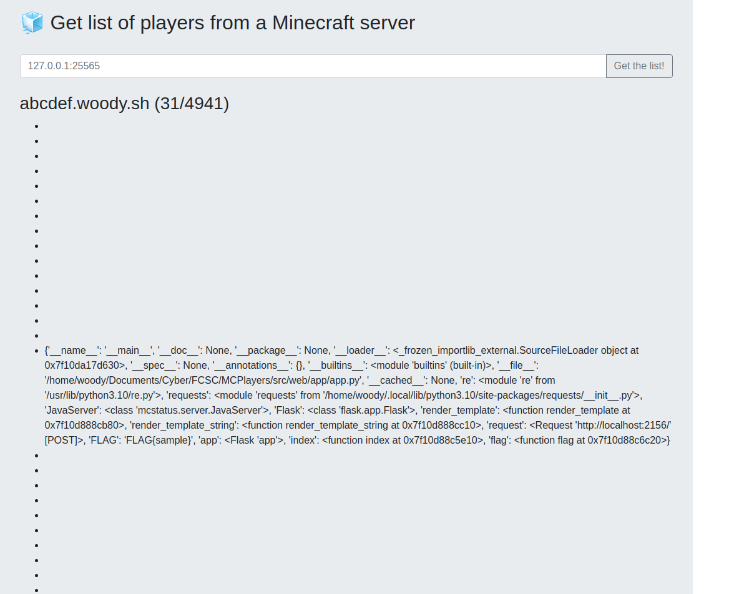Click the server address input field

point(313,66)
